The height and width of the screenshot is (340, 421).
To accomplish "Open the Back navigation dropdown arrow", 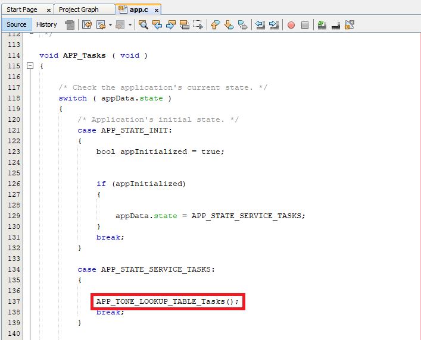I will (109, 25).
